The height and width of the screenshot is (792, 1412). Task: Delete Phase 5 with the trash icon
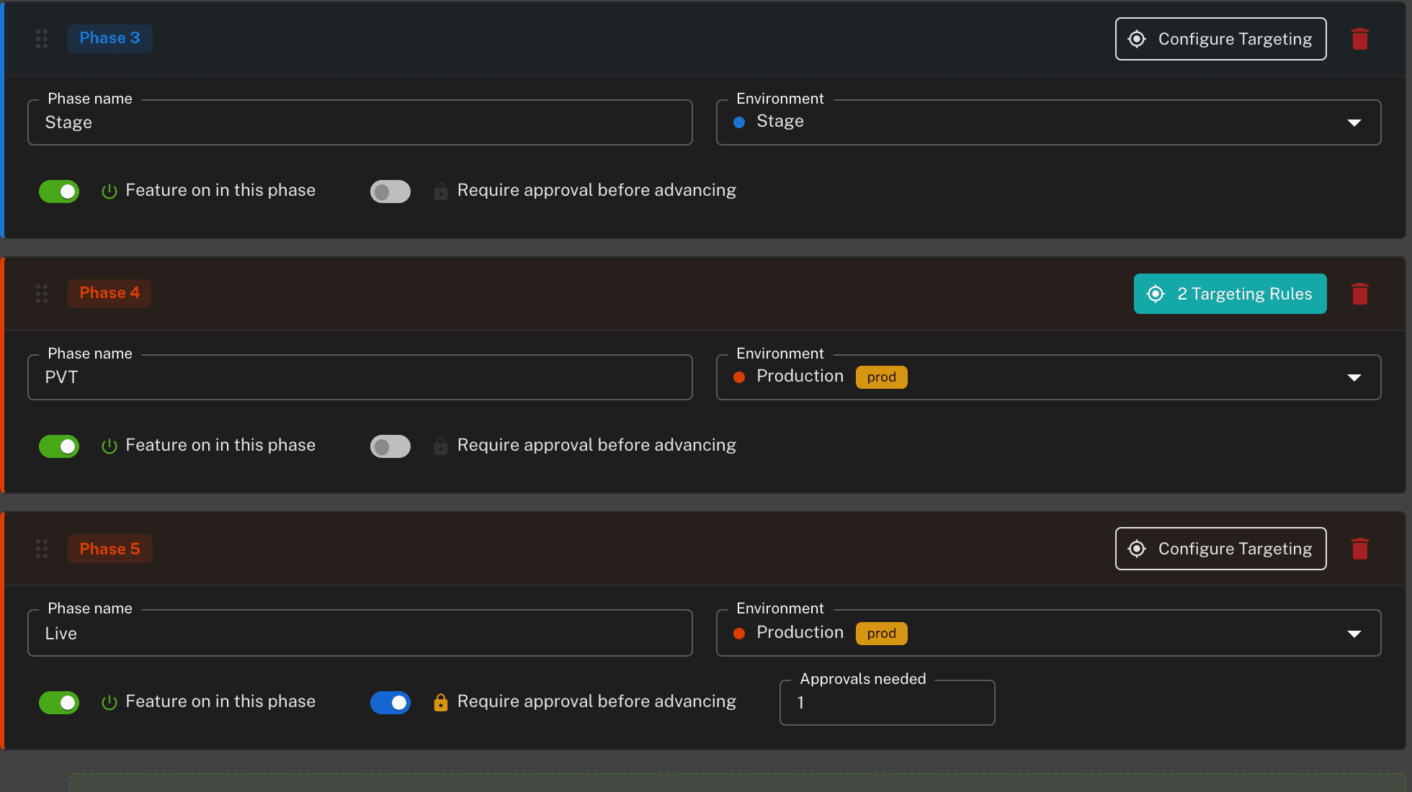coord(1360,549)
